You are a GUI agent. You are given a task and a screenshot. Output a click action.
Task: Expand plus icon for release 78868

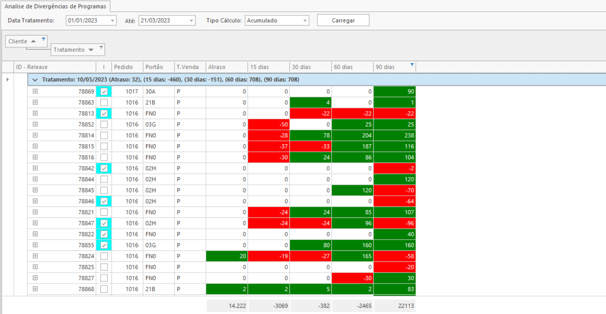pos(35,288)
